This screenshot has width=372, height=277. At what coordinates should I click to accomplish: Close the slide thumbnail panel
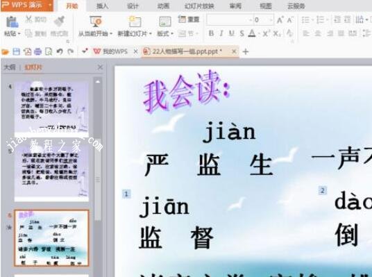tap(100, 67)
